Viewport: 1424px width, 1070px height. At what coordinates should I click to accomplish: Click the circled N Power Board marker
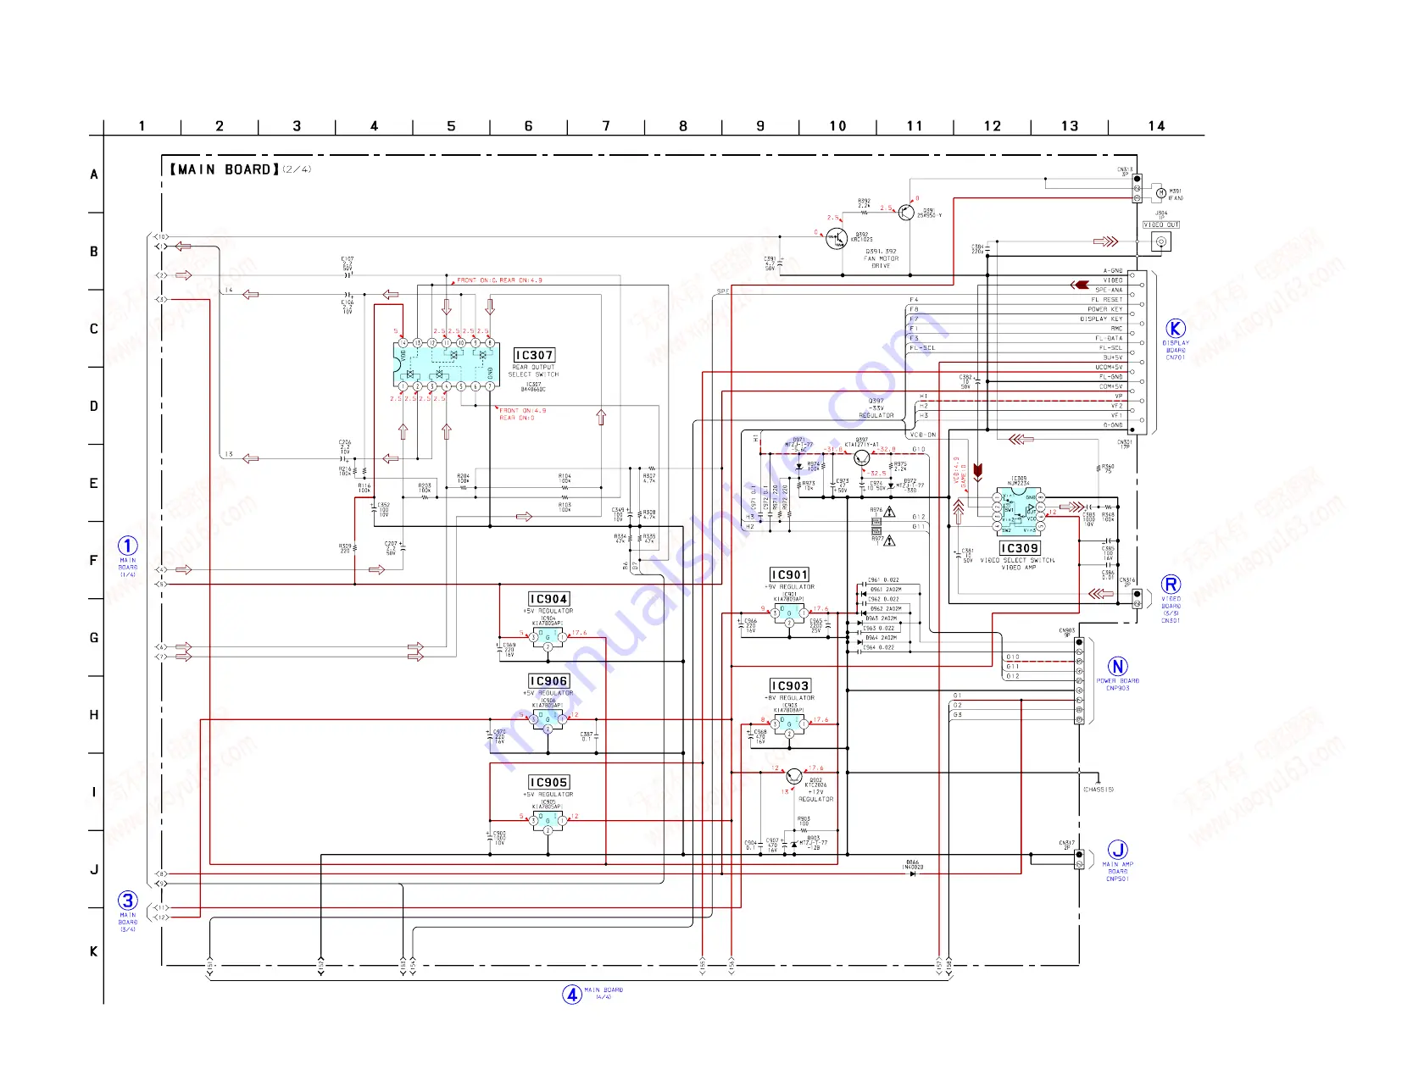pyautogui.click(x=1118, y=667)
